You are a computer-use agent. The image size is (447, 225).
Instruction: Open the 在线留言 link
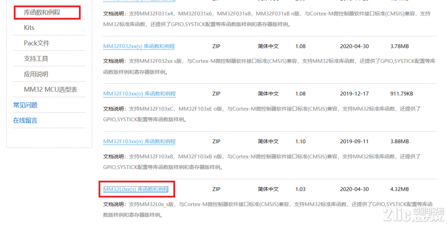click(25, 120)
